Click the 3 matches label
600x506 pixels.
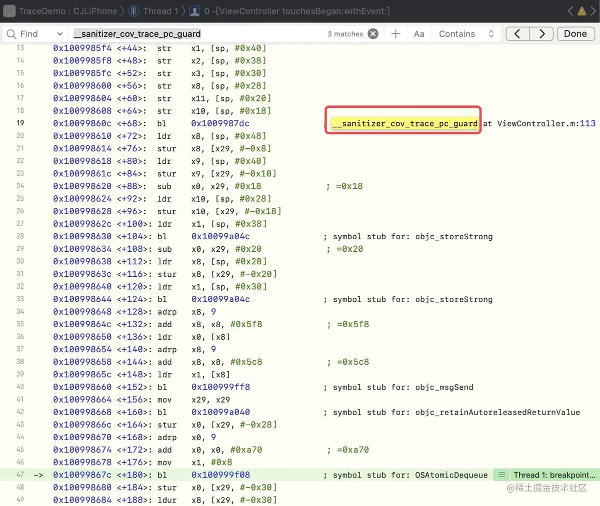click(x=345, y=34)
